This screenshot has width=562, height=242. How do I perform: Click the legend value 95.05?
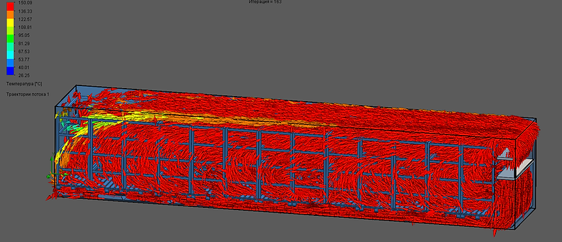pyautogui.click(x=23, y=35)
